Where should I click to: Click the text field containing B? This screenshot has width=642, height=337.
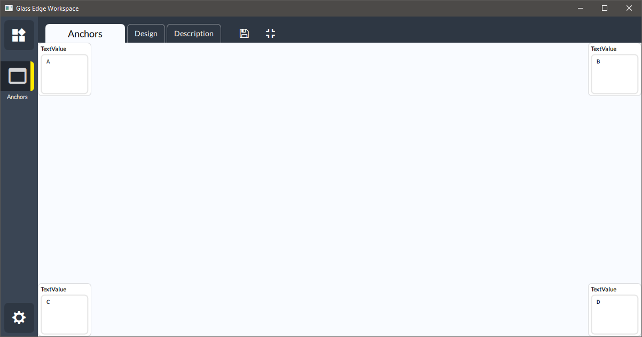(x=615, y=74)
